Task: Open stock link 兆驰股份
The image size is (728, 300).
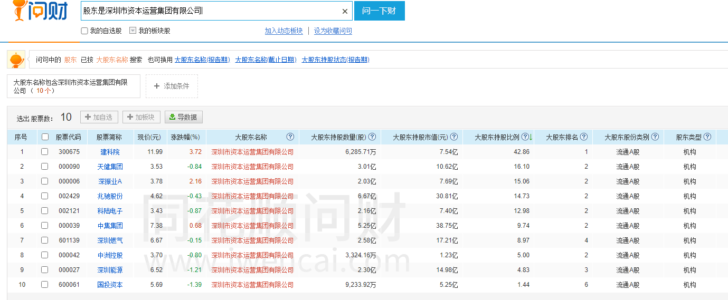Action: pyautogui.click(x=110, y=196)
